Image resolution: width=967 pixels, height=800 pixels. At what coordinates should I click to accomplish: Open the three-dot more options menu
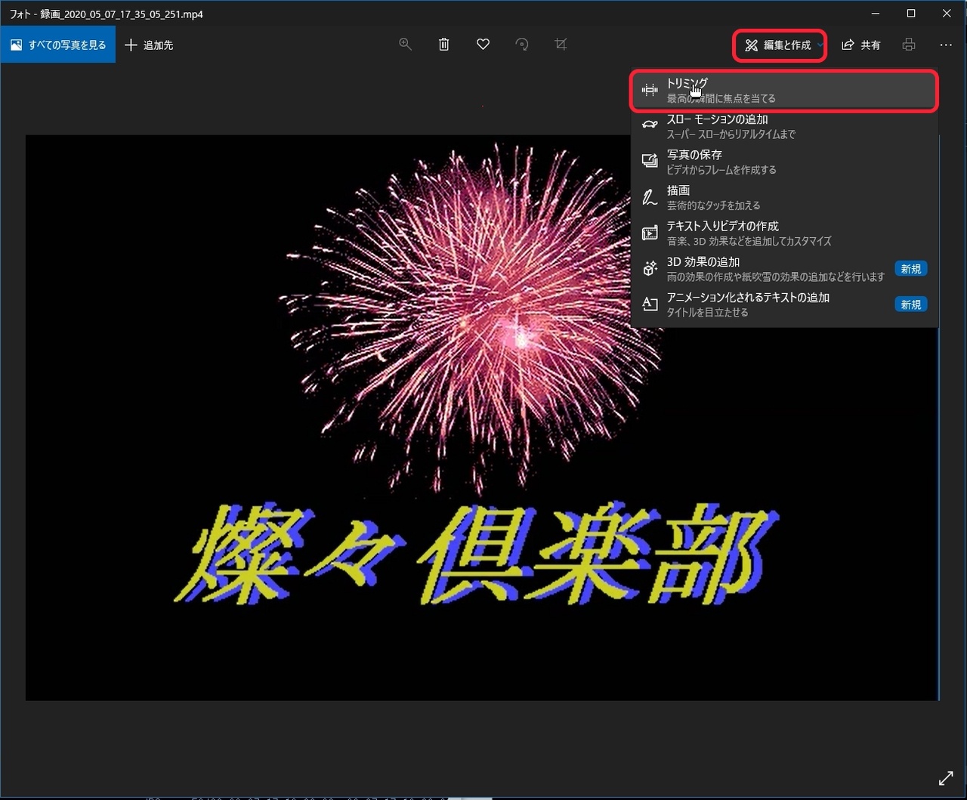tap(946, 45)
